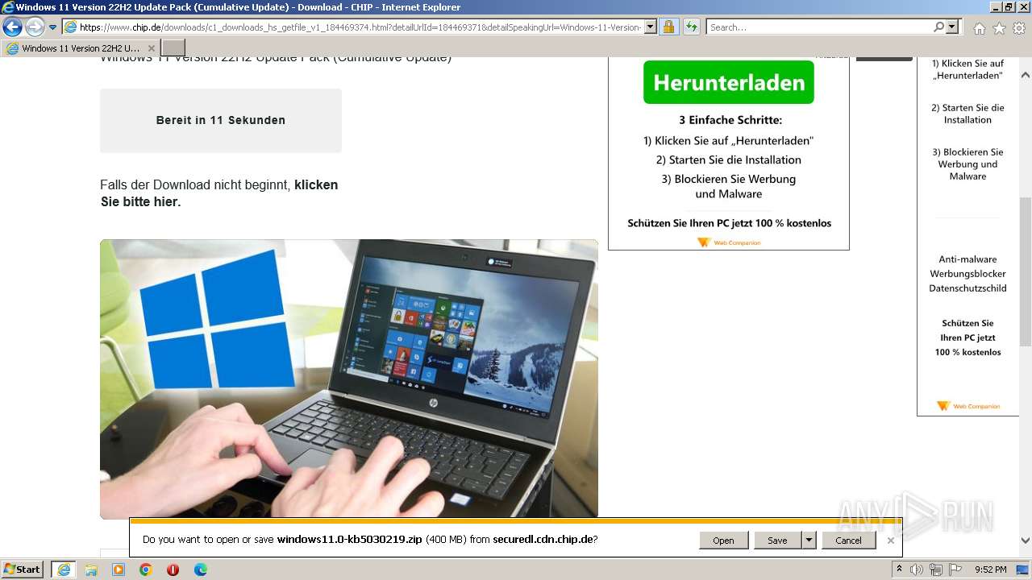Click the volume speaker tray icon
1032x580 pixels.
917,570
